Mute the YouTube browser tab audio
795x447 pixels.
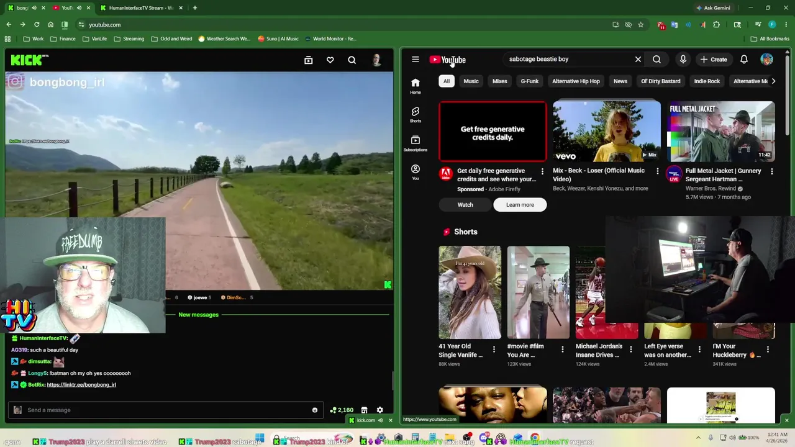[79, 8]
